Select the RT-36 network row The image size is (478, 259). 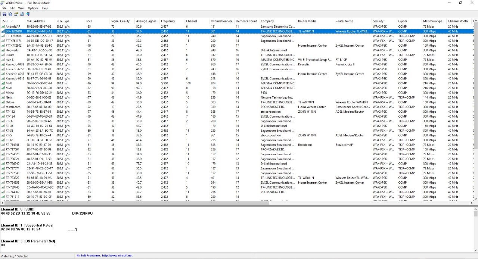coord(237,126)
